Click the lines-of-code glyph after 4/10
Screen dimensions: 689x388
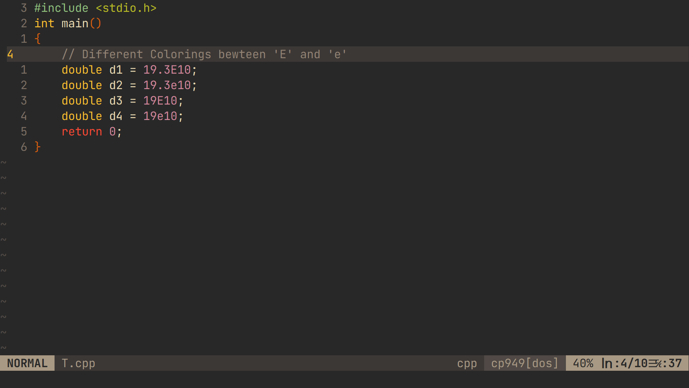click(x=655, y=363)
